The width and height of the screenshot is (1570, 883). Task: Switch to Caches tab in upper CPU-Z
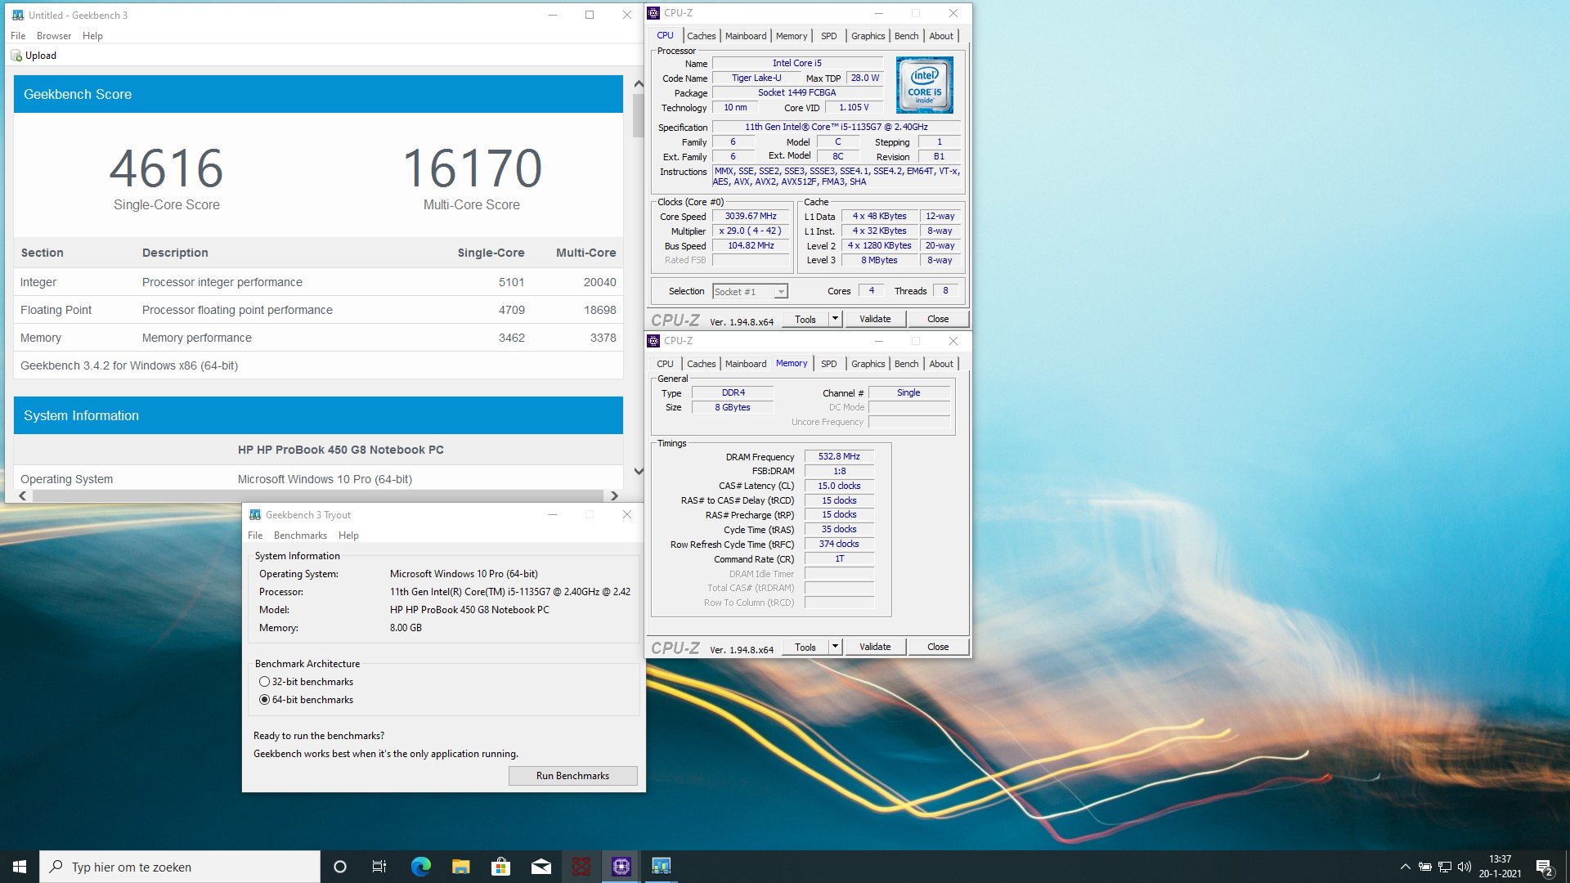tap(701, 36)
